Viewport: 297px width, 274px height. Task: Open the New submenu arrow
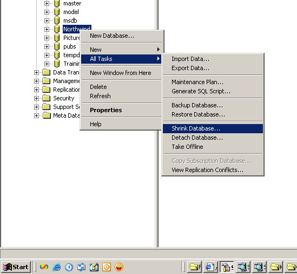click(159, 50)
